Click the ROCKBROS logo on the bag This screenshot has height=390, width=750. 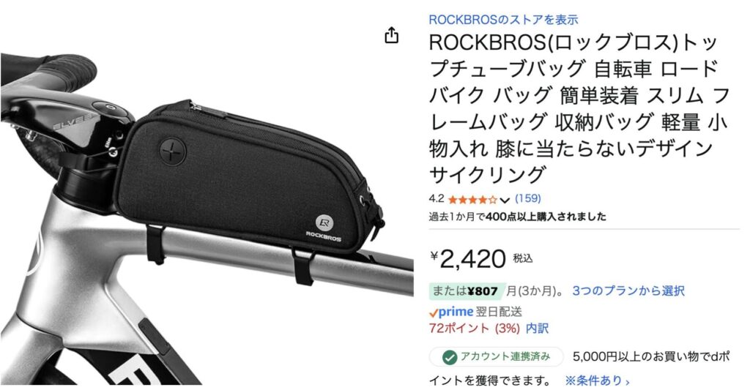[324, 228]
